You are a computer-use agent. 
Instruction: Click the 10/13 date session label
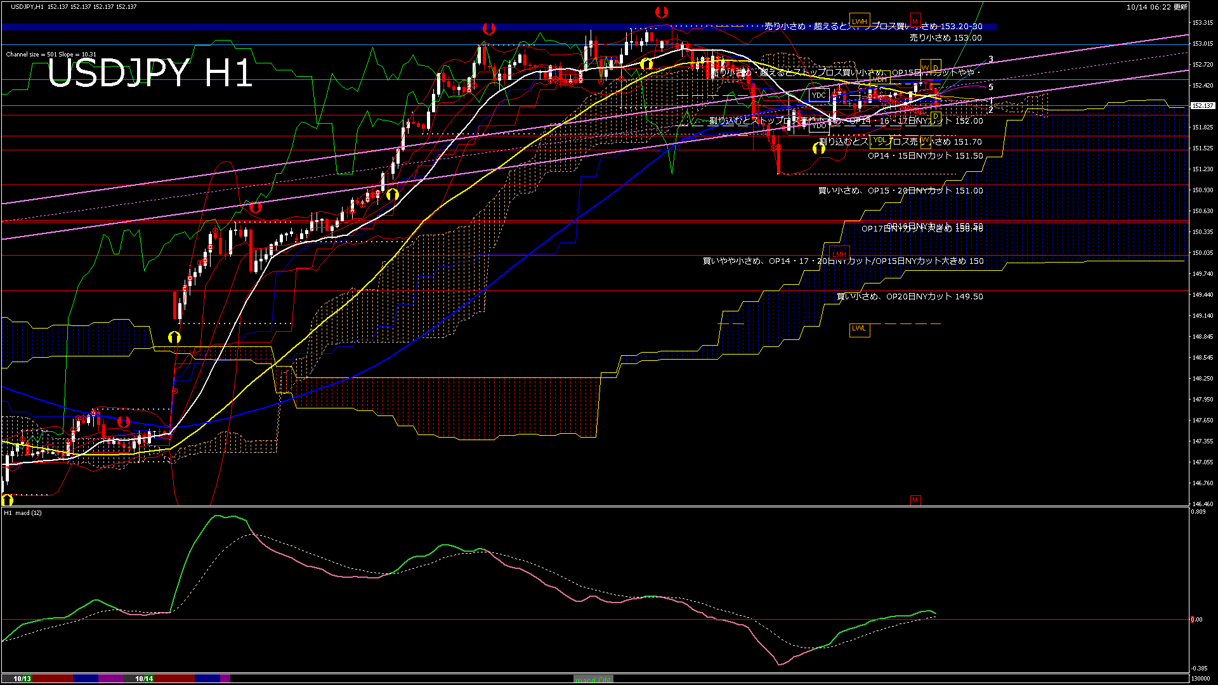coord(22,679)
